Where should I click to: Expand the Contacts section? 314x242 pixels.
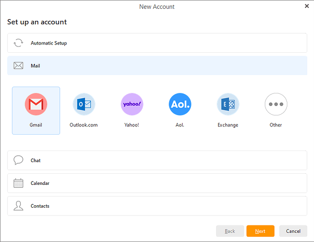[x=157, y=206]
